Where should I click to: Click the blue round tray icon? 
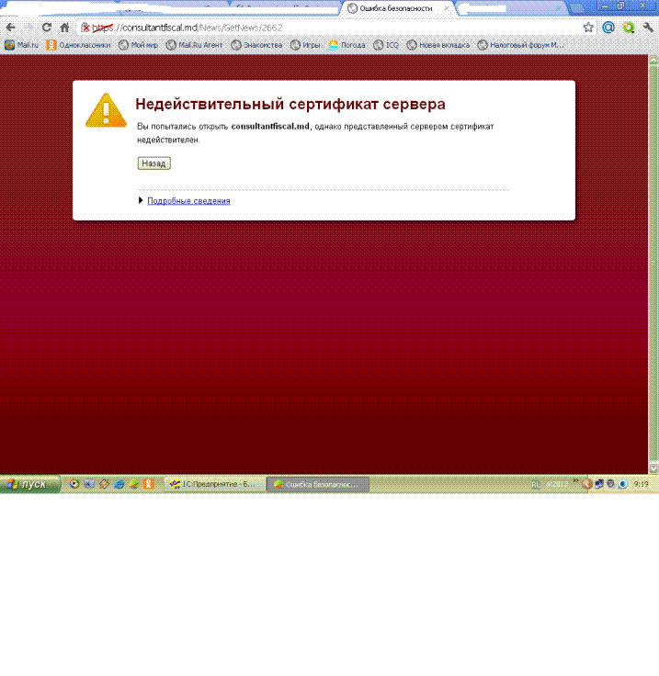tap(623, 484)
